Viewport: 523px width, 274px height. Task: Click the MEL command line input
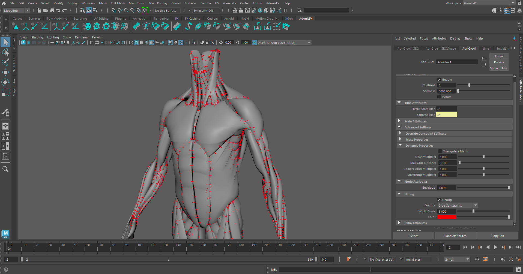pos(324,270)
